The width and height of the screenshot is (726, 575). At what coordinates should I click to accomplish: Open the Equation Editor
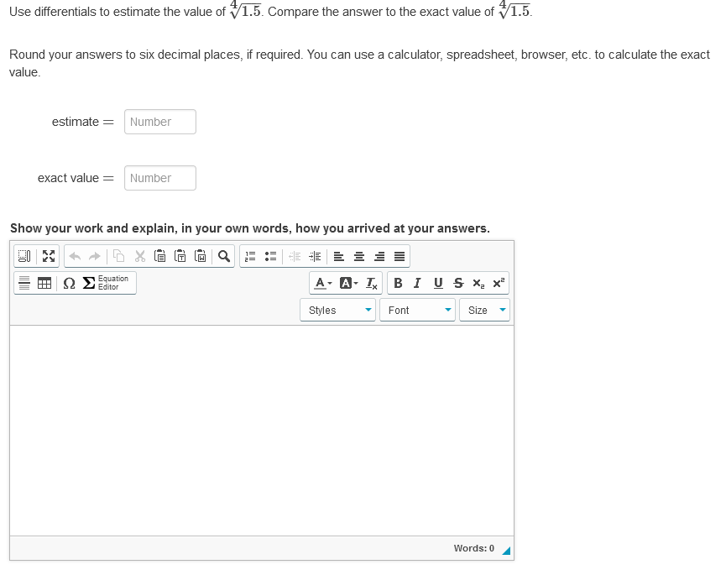click(106, 283)
